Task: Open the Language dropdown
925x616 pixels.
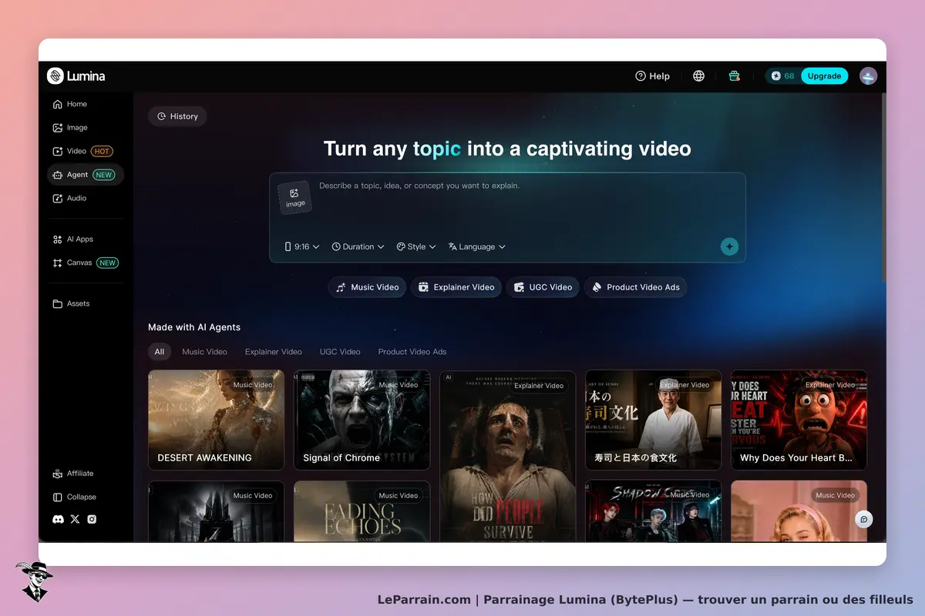Action: (x=476, y=247)
